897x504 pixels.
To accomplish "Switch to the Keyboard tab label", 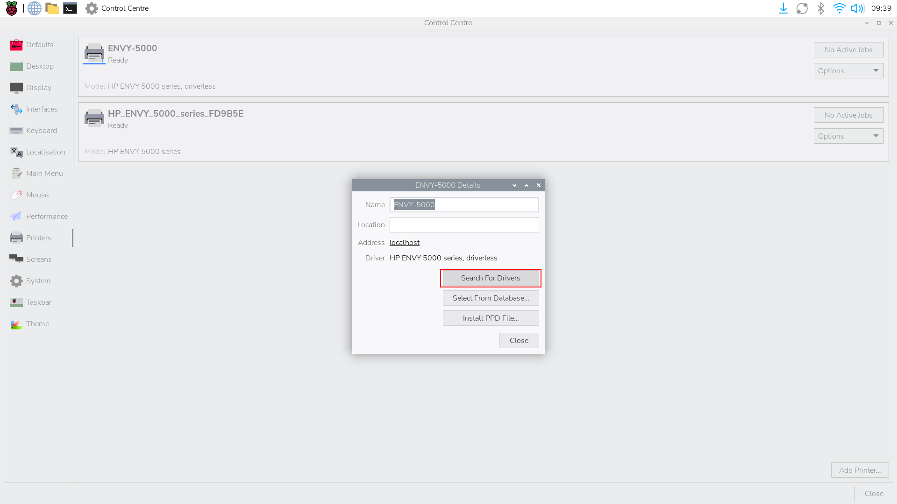I will [x=42, y=131].
